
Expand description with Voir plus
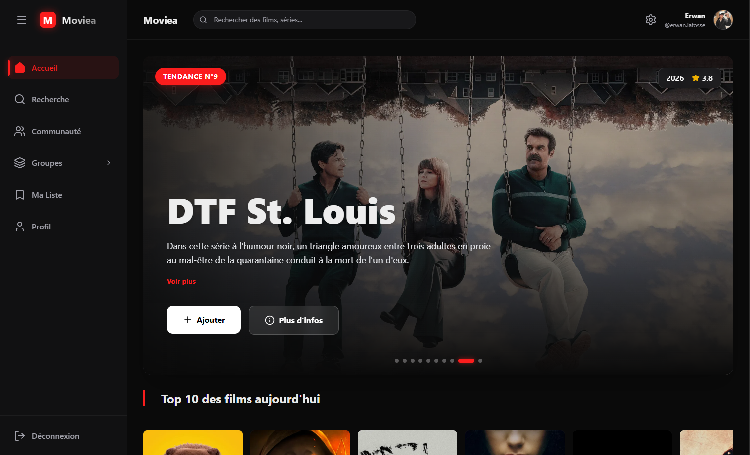click(x=181, y=281)
